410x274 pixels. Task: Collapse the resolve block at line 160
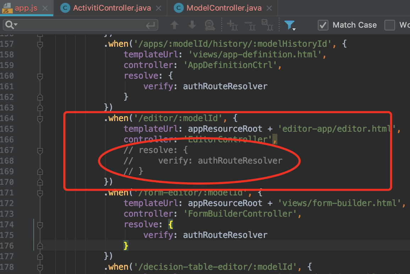(40, 76)
